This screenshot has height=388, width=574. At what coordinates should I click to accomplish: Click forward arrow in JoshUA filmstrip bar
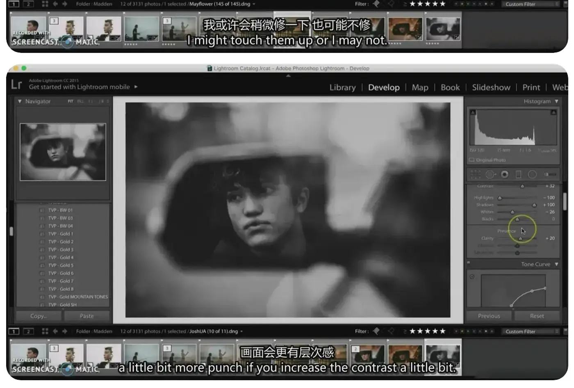click(x=65, y=331)
